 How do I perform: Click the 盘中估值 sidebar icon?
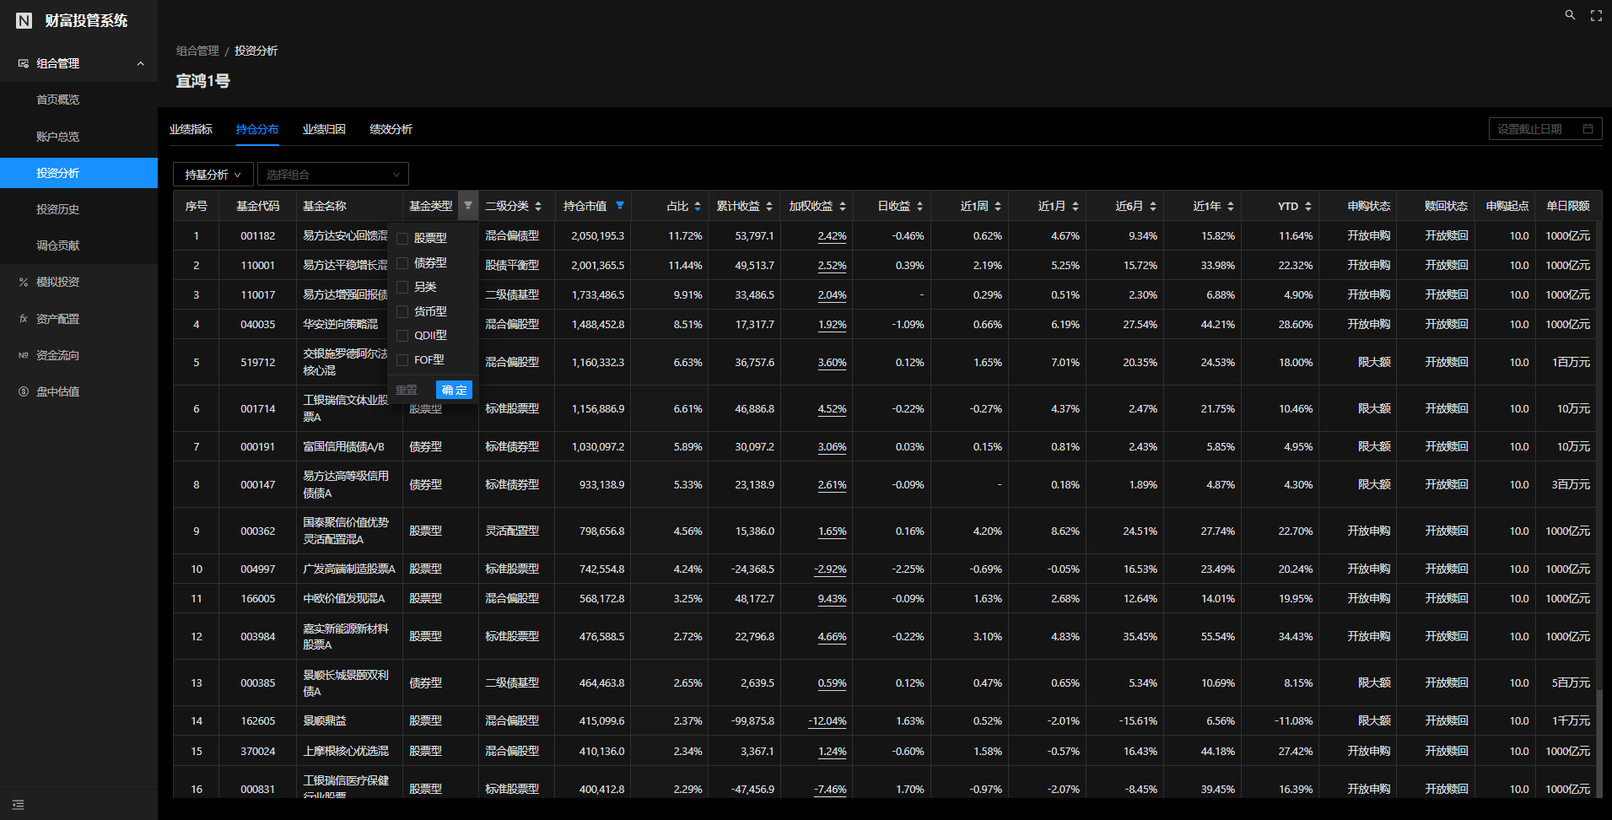click(24, 391)
